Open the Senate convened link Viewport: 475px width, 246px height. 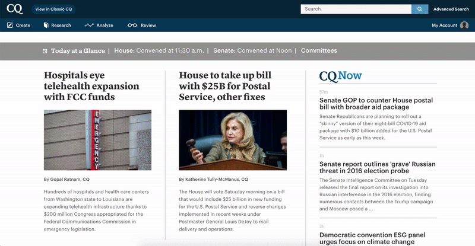click(252, 50)
